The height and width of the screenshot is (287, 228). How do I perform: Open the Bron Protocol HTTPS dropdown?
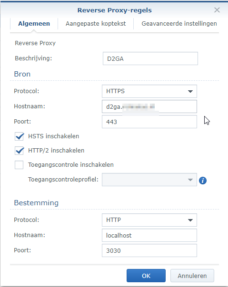[x=149, y=91]
